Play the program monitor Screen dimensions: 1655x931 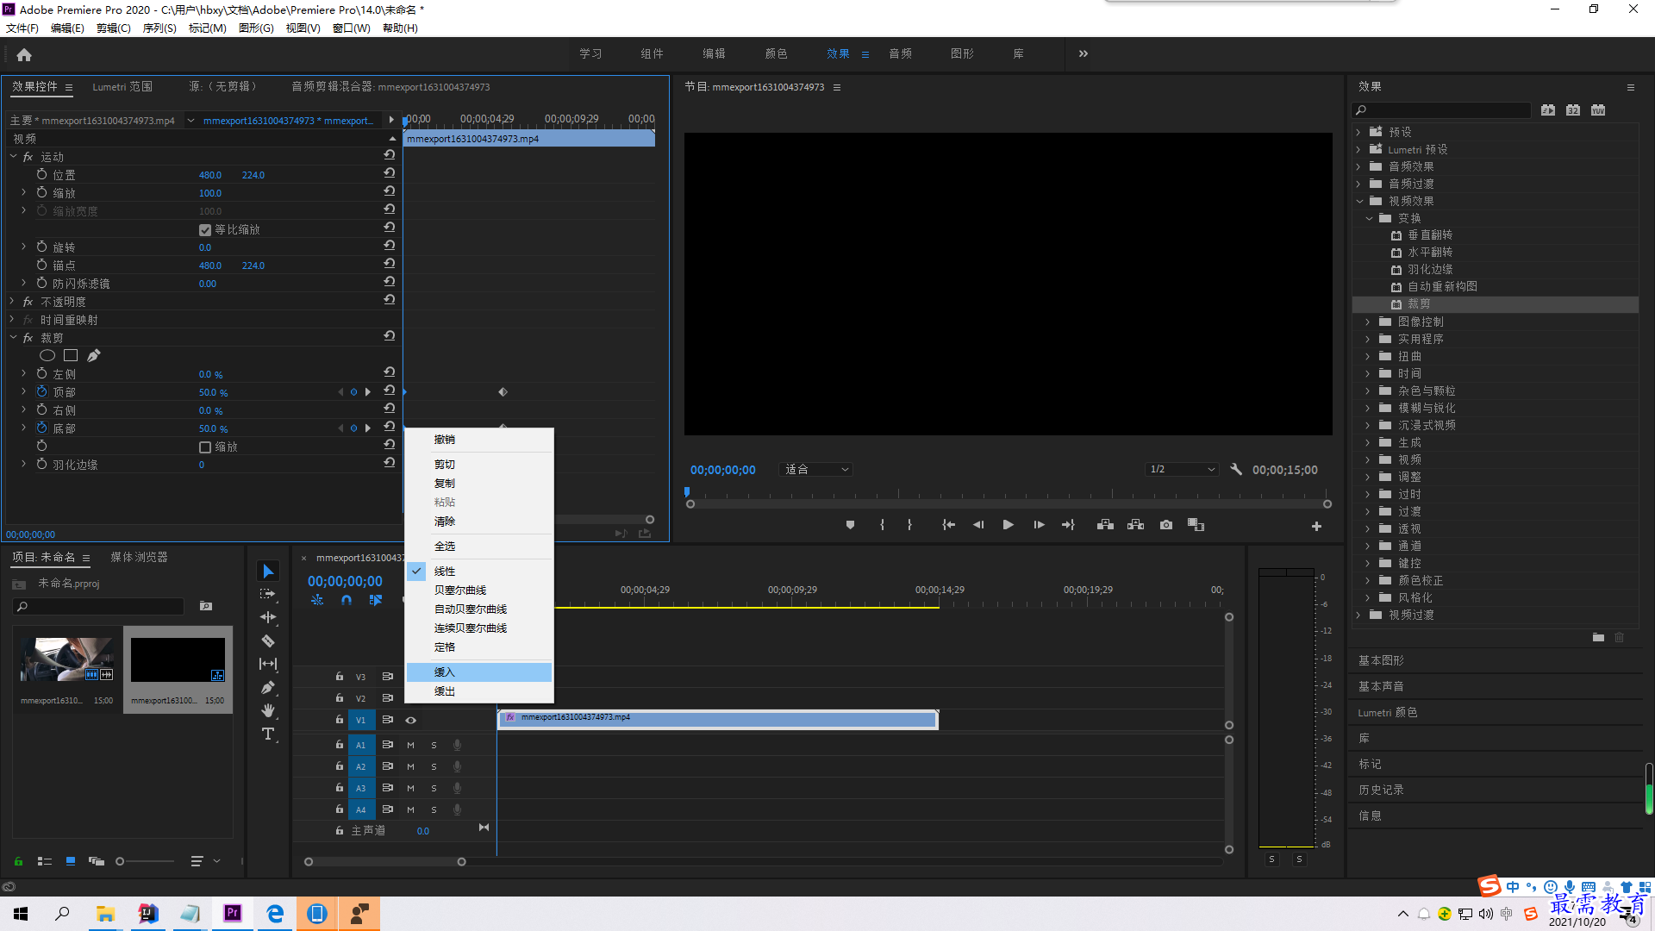(x=1008, y=525)
